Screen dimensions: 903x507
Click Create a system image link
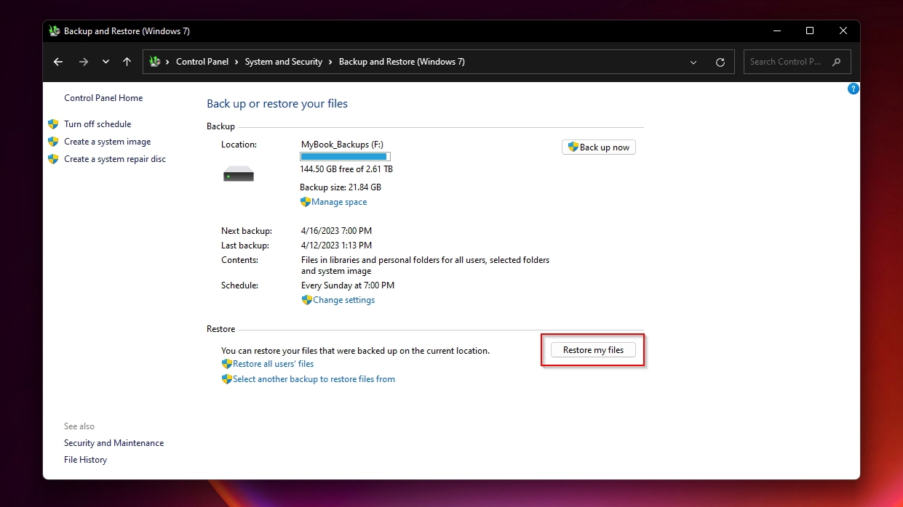tap(108, 142)
